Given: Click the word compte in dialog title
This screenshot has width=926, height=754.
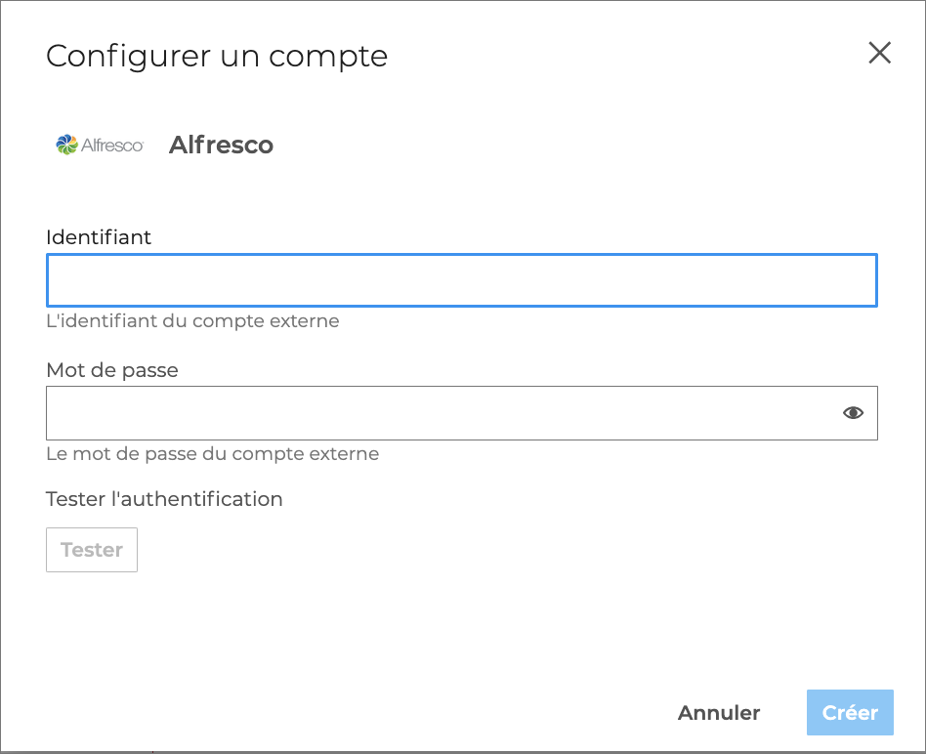Looking at the screenshot, I should (328, 57).
